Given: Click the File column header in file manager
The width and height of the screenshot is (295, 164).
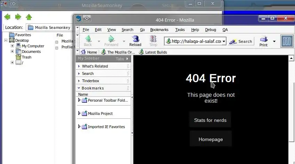Looking at the screenshot, I should pos(60,35).
